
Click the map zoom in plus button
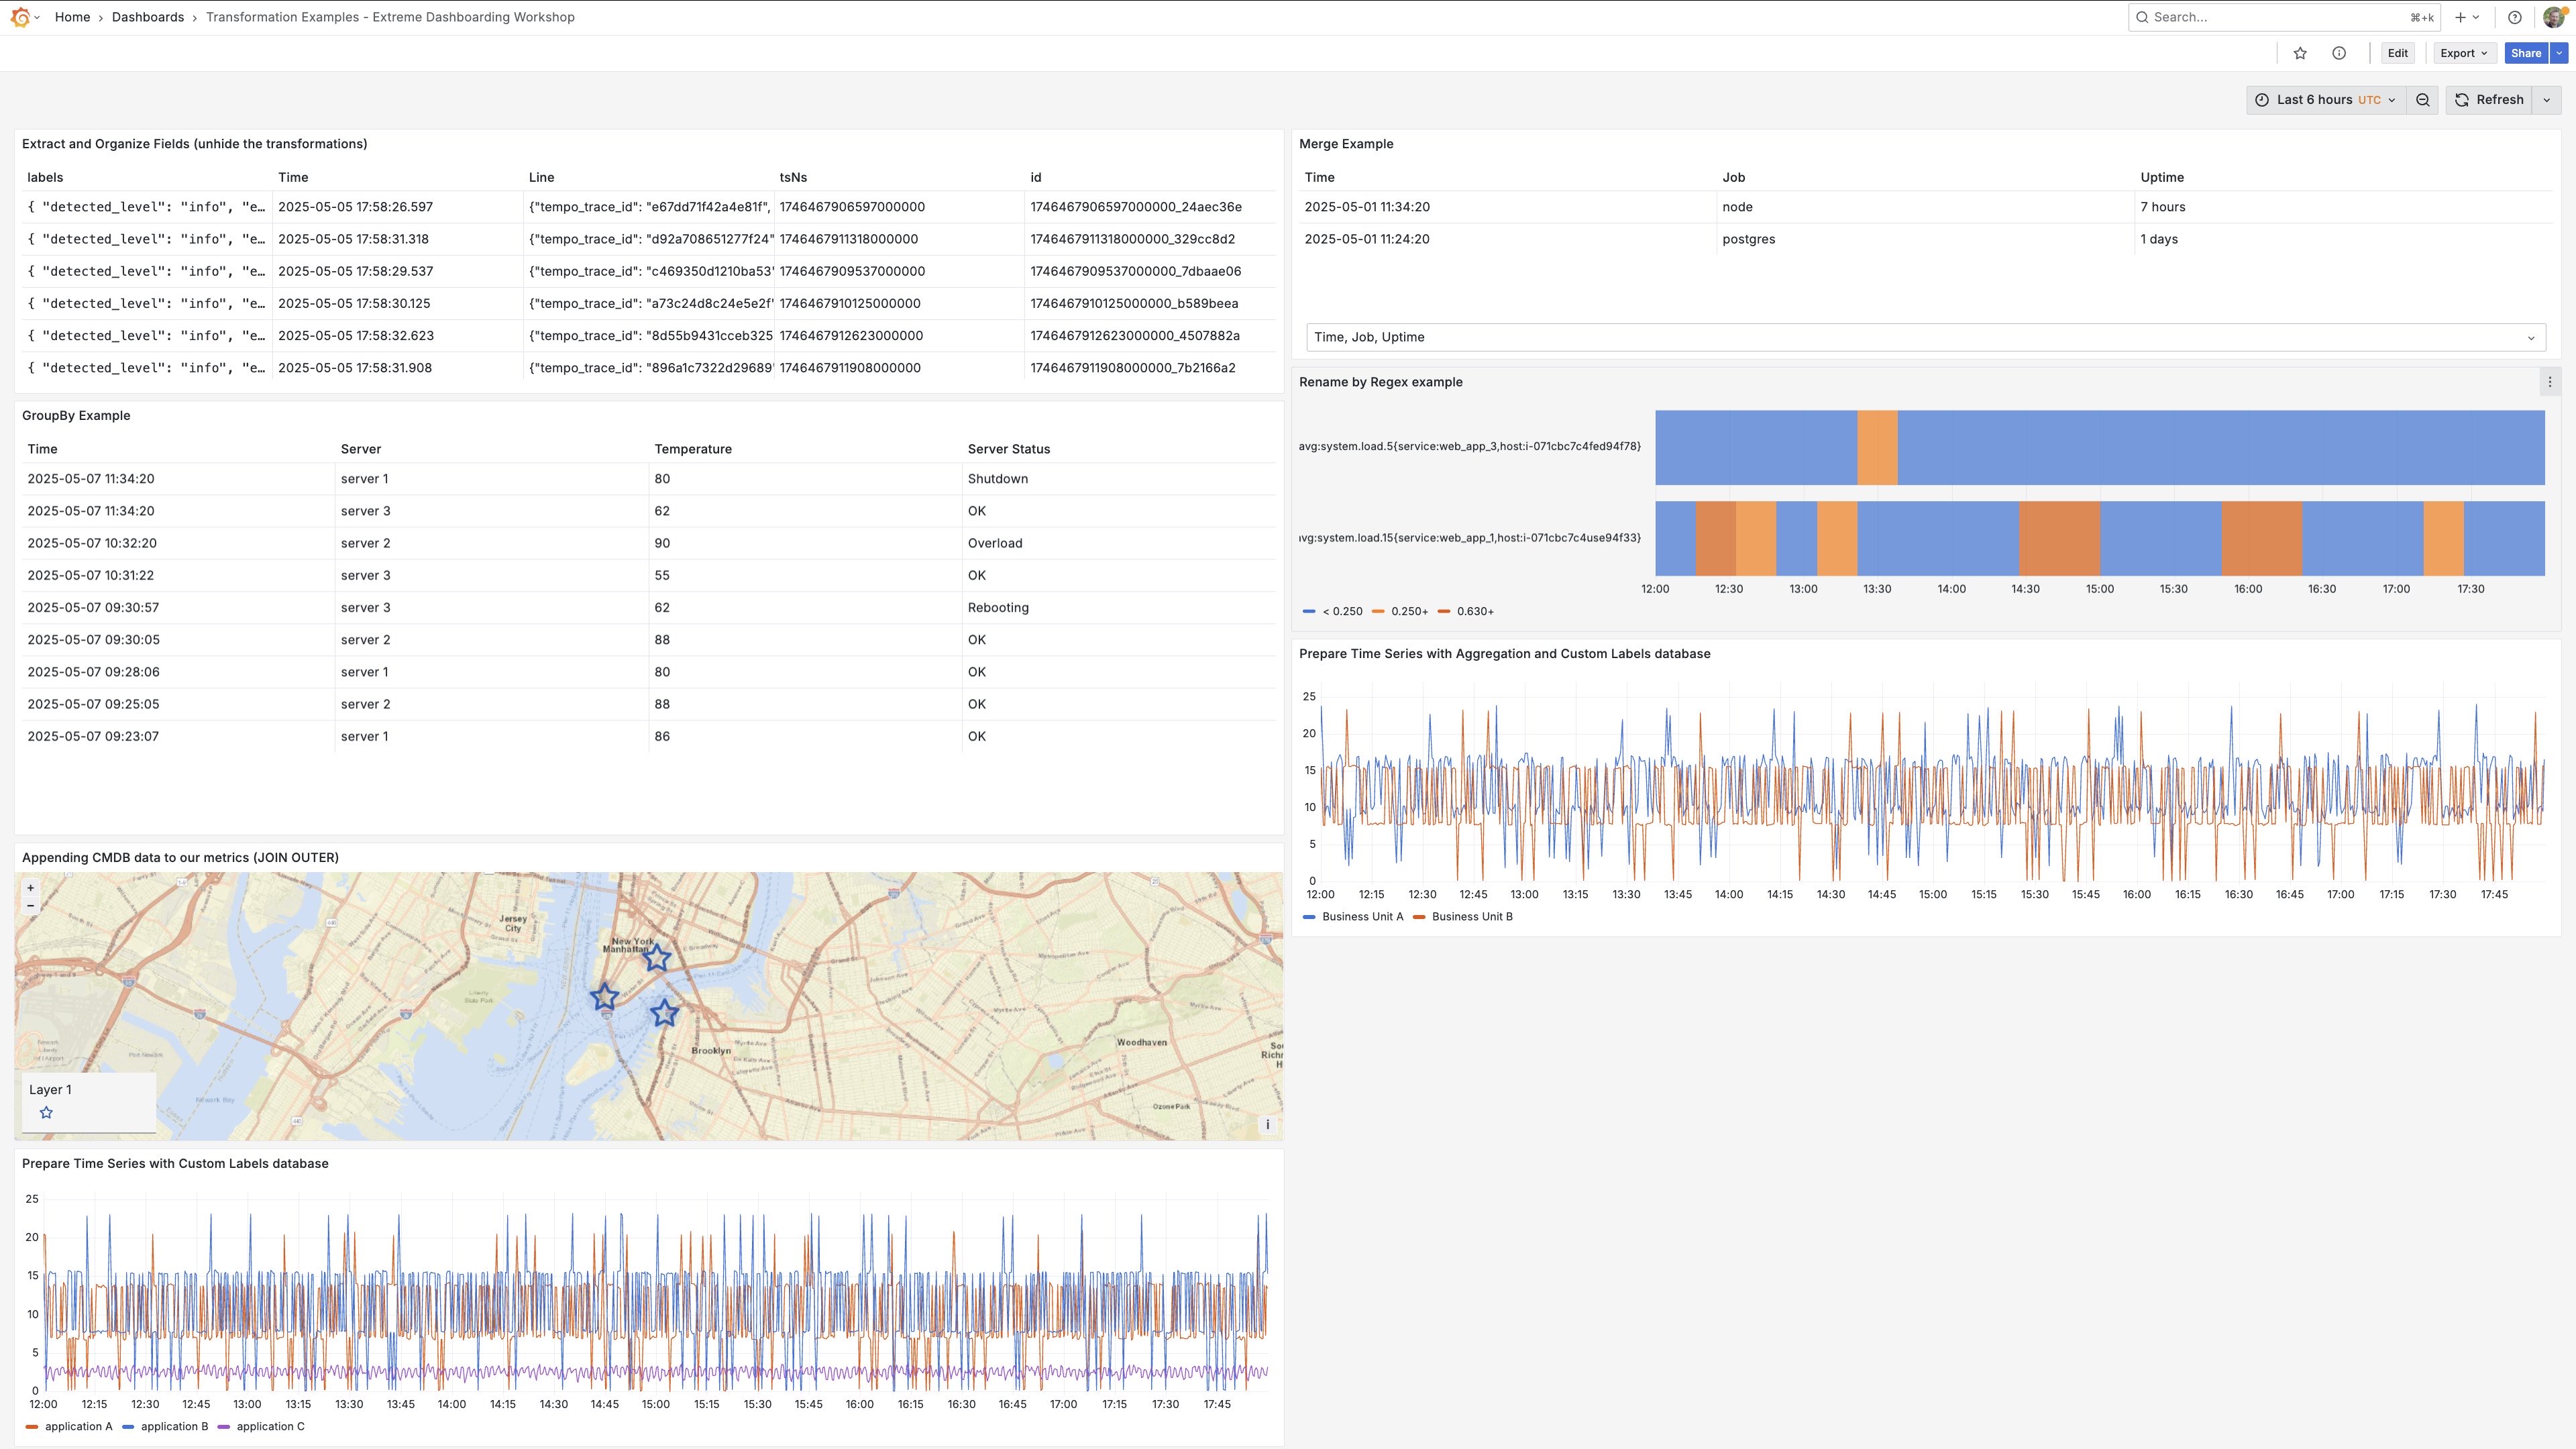coord(31,888)
